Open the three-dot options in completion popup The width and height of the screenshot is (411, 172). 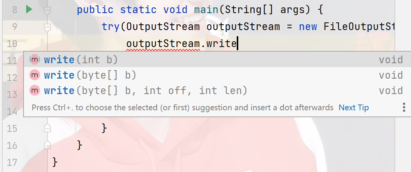tap(404, 107)
